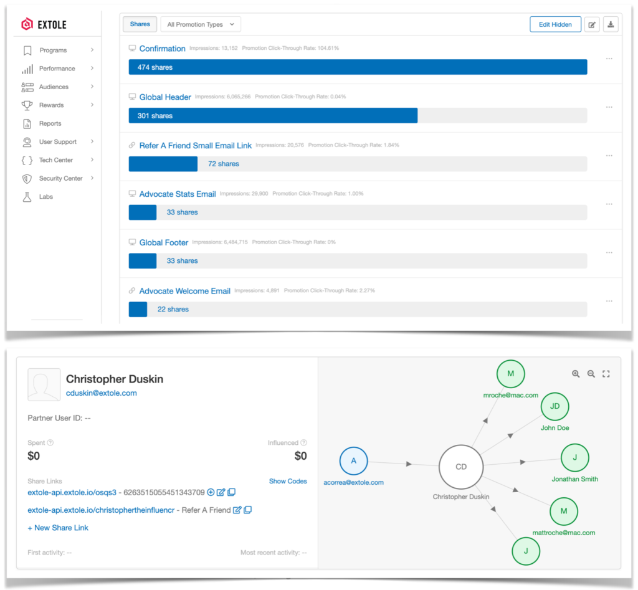Open the All Promotion Types dropdown
Screen dimensions: 638x590
(201, 24)
